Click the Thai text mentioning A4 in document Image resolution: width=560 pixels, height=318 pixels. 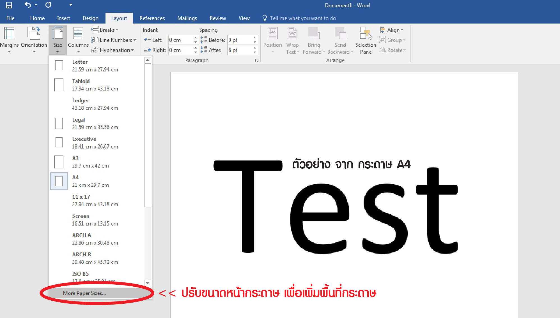click(351, 164)
